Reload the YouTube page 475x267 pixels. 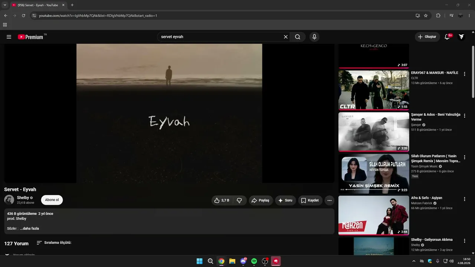coord(23,16)
